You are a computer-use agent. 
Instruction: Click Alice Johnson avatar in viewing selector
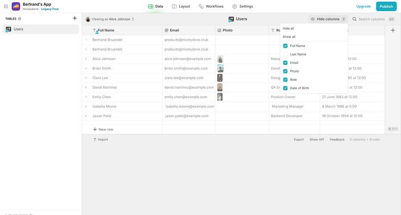88,19
